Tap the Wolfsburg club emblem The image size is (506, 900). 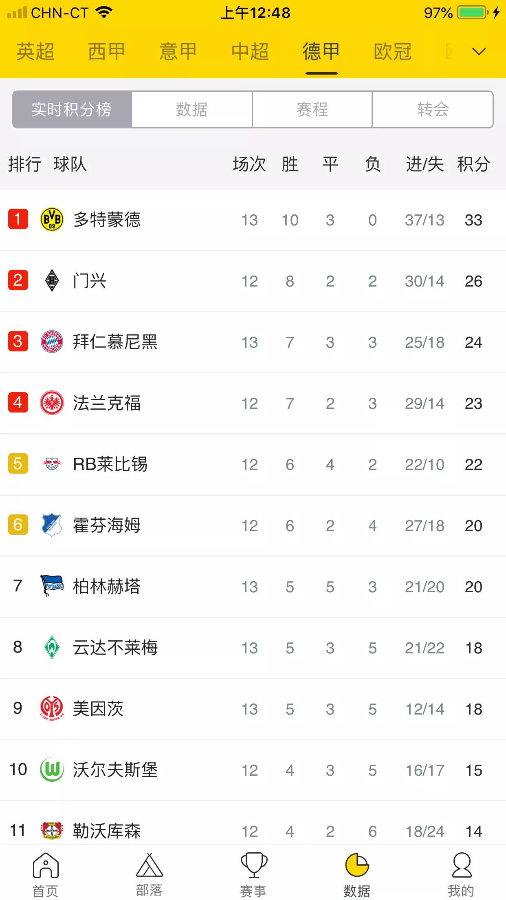tap(52, 770)
